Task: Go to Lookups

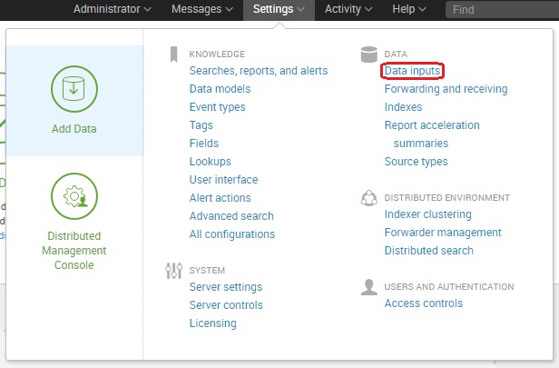Action: pyautogui.click(x=210, y=162)
